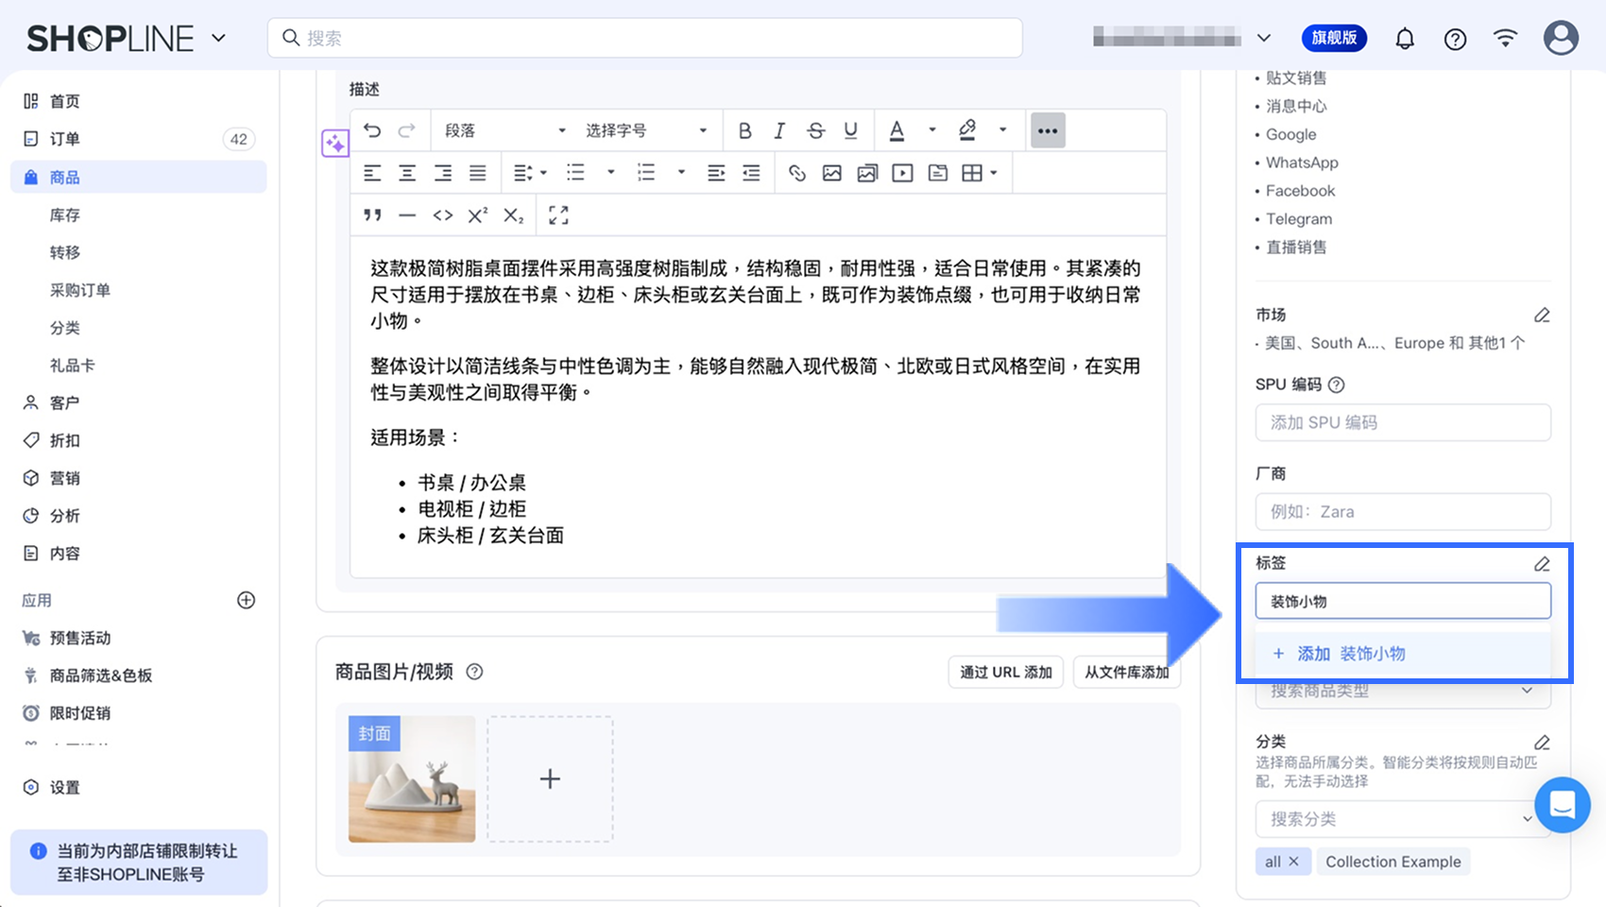
Task: Underline the selected text
Action: [851, 130]
